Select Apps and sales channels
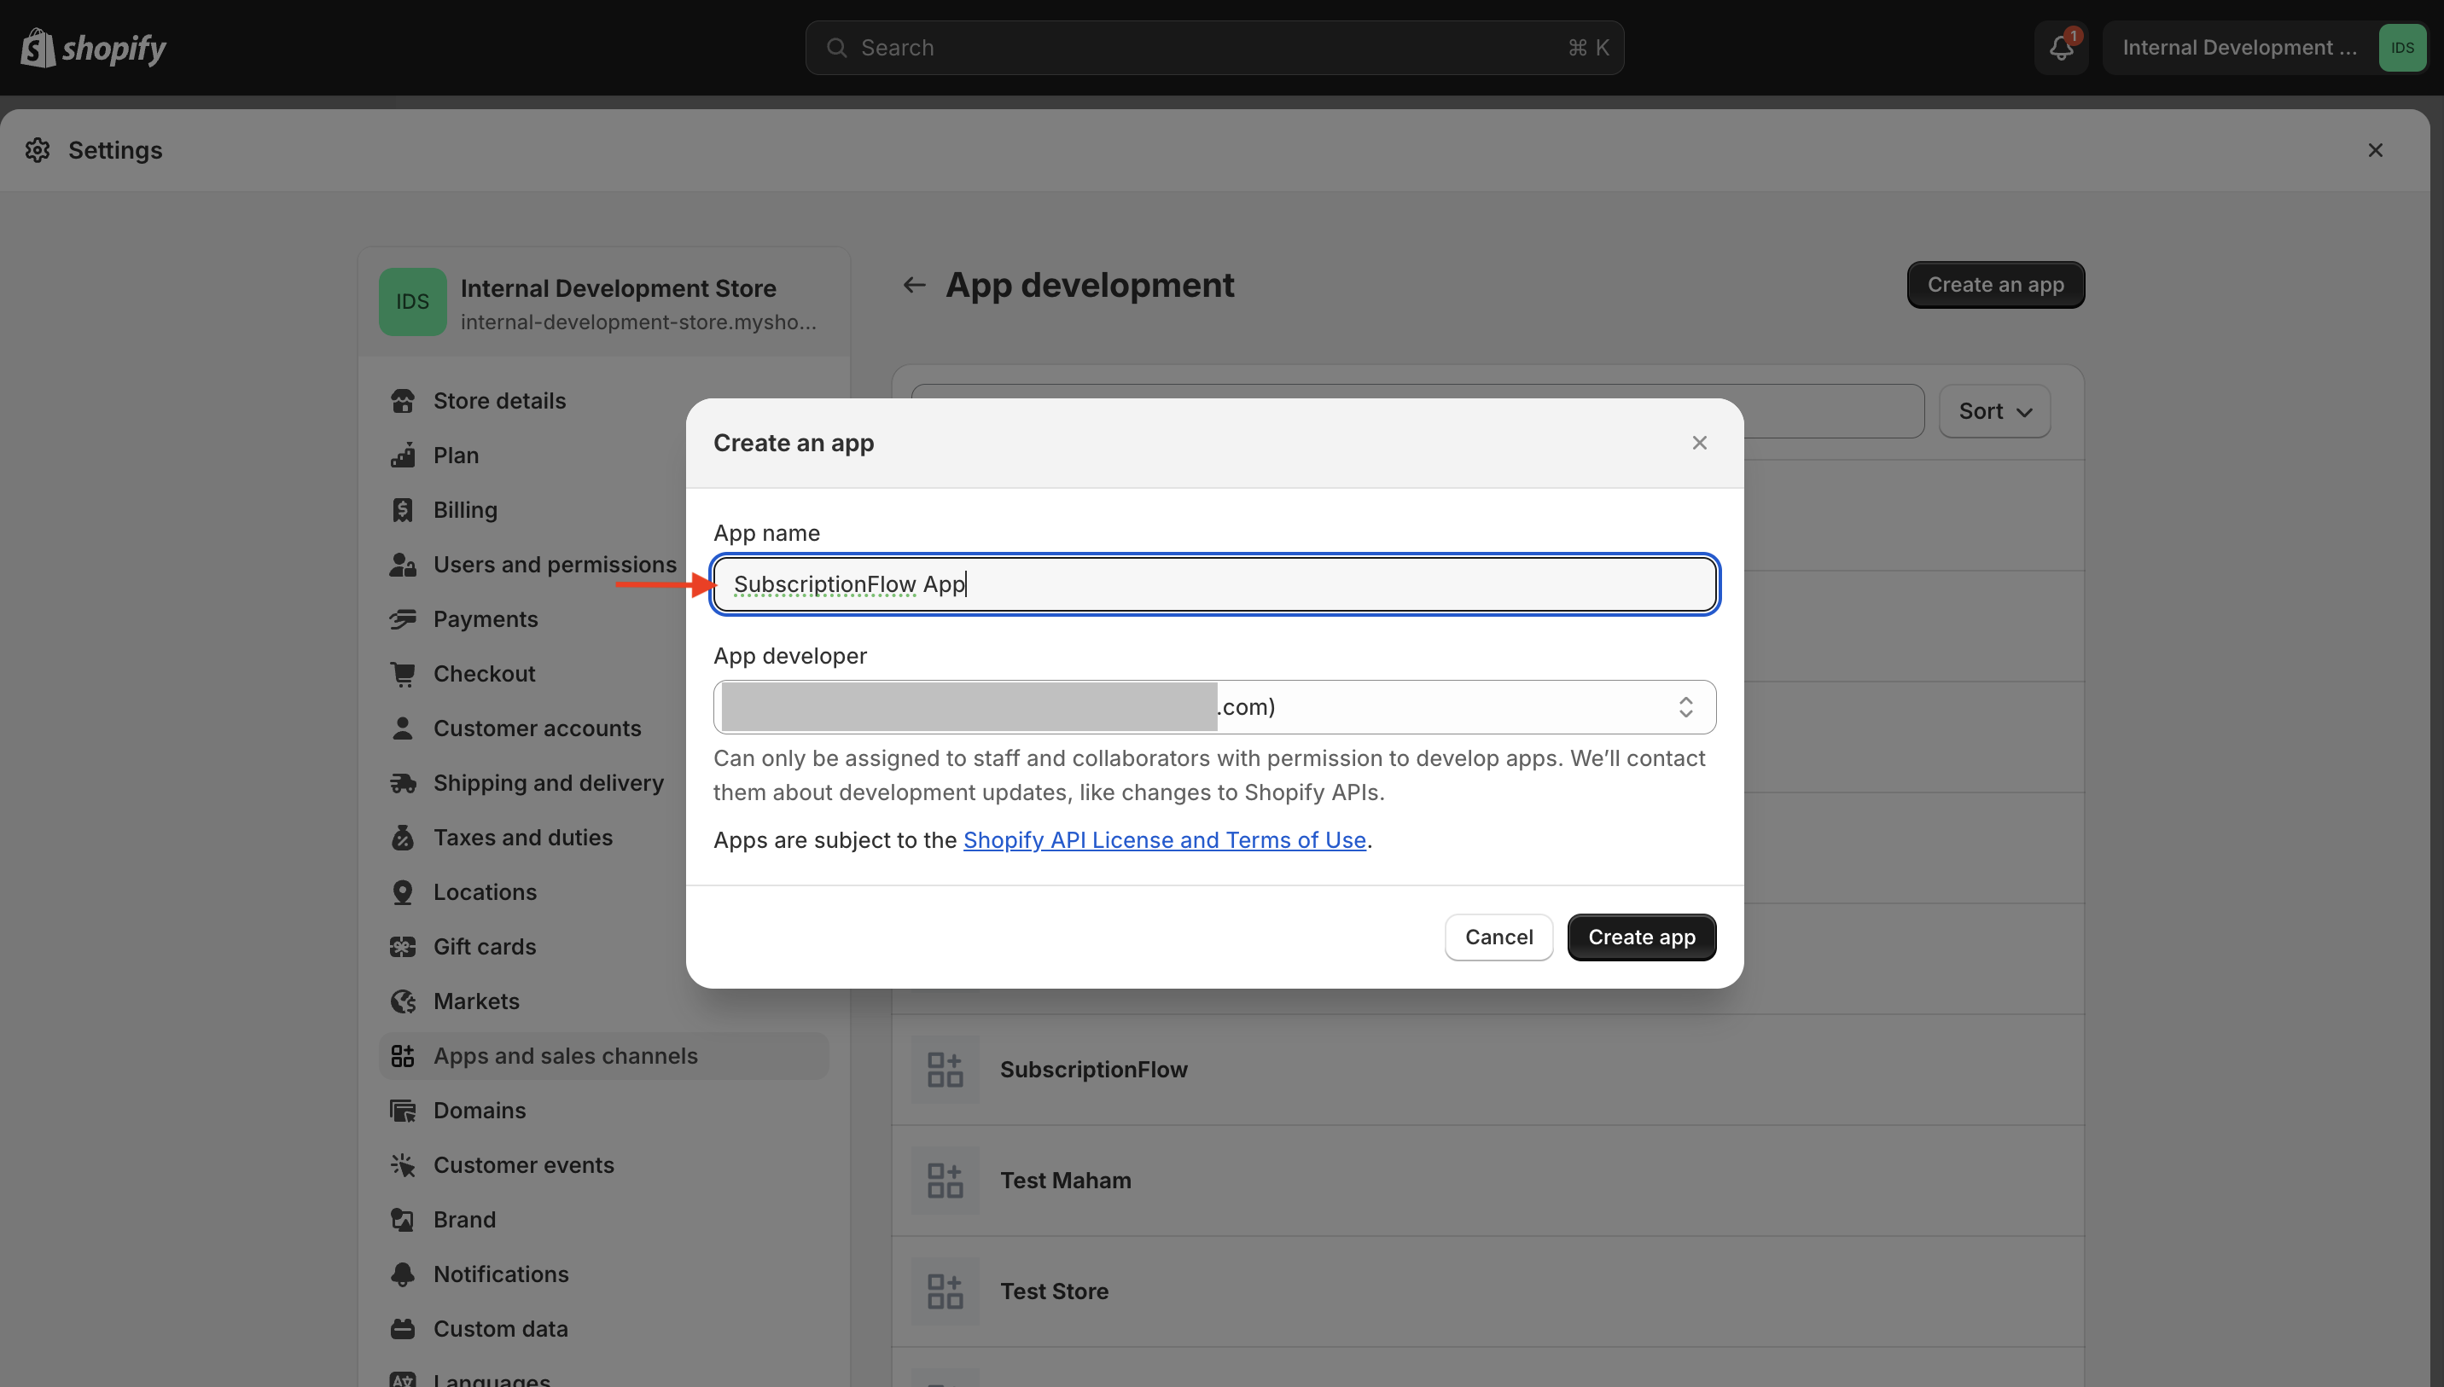 coord(603,1056)
